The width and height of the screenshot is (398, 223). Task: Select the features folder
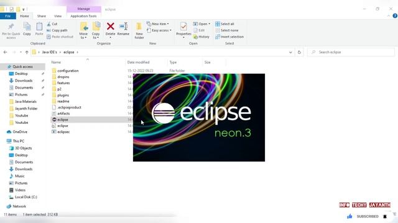click(x=61, y=83)
